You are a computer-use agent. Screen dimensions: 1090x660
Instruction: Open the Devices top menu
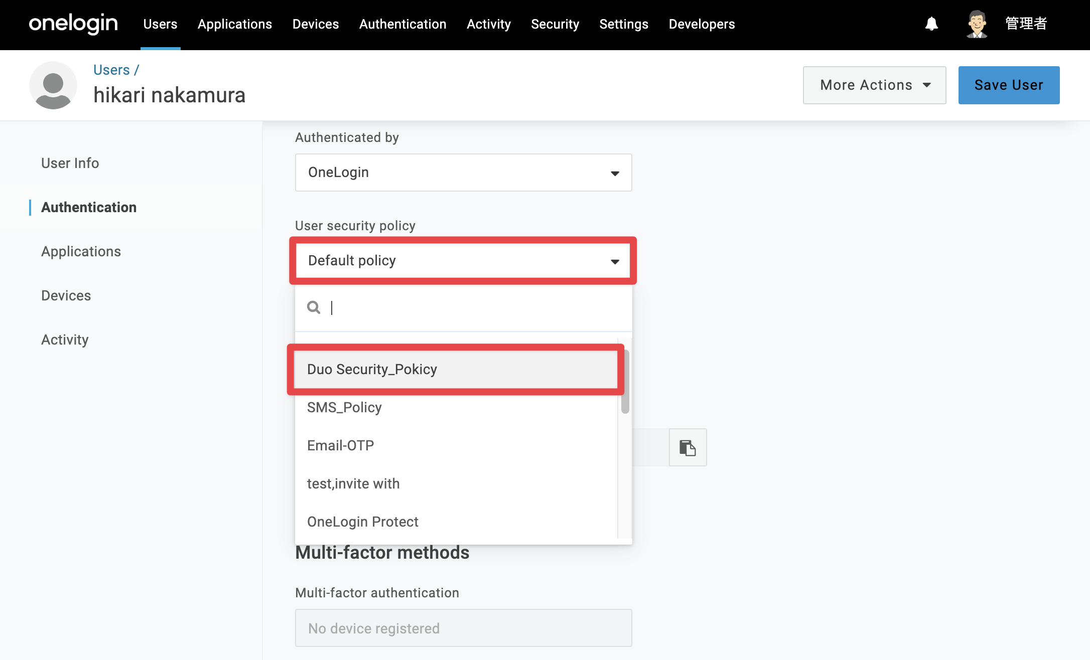pyautogui.click(x=316, y=24)
